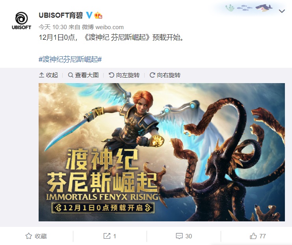Open comments via speech bubble icon
The width and height of the screenshot is (292, 245).
tap(179, 236)
